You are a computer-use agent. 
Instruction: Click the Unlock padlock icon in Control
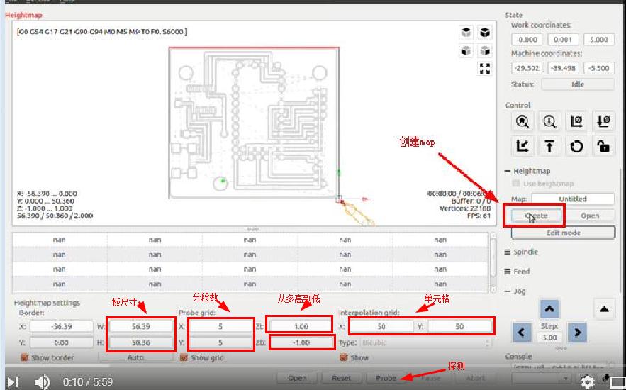point(603,146)
